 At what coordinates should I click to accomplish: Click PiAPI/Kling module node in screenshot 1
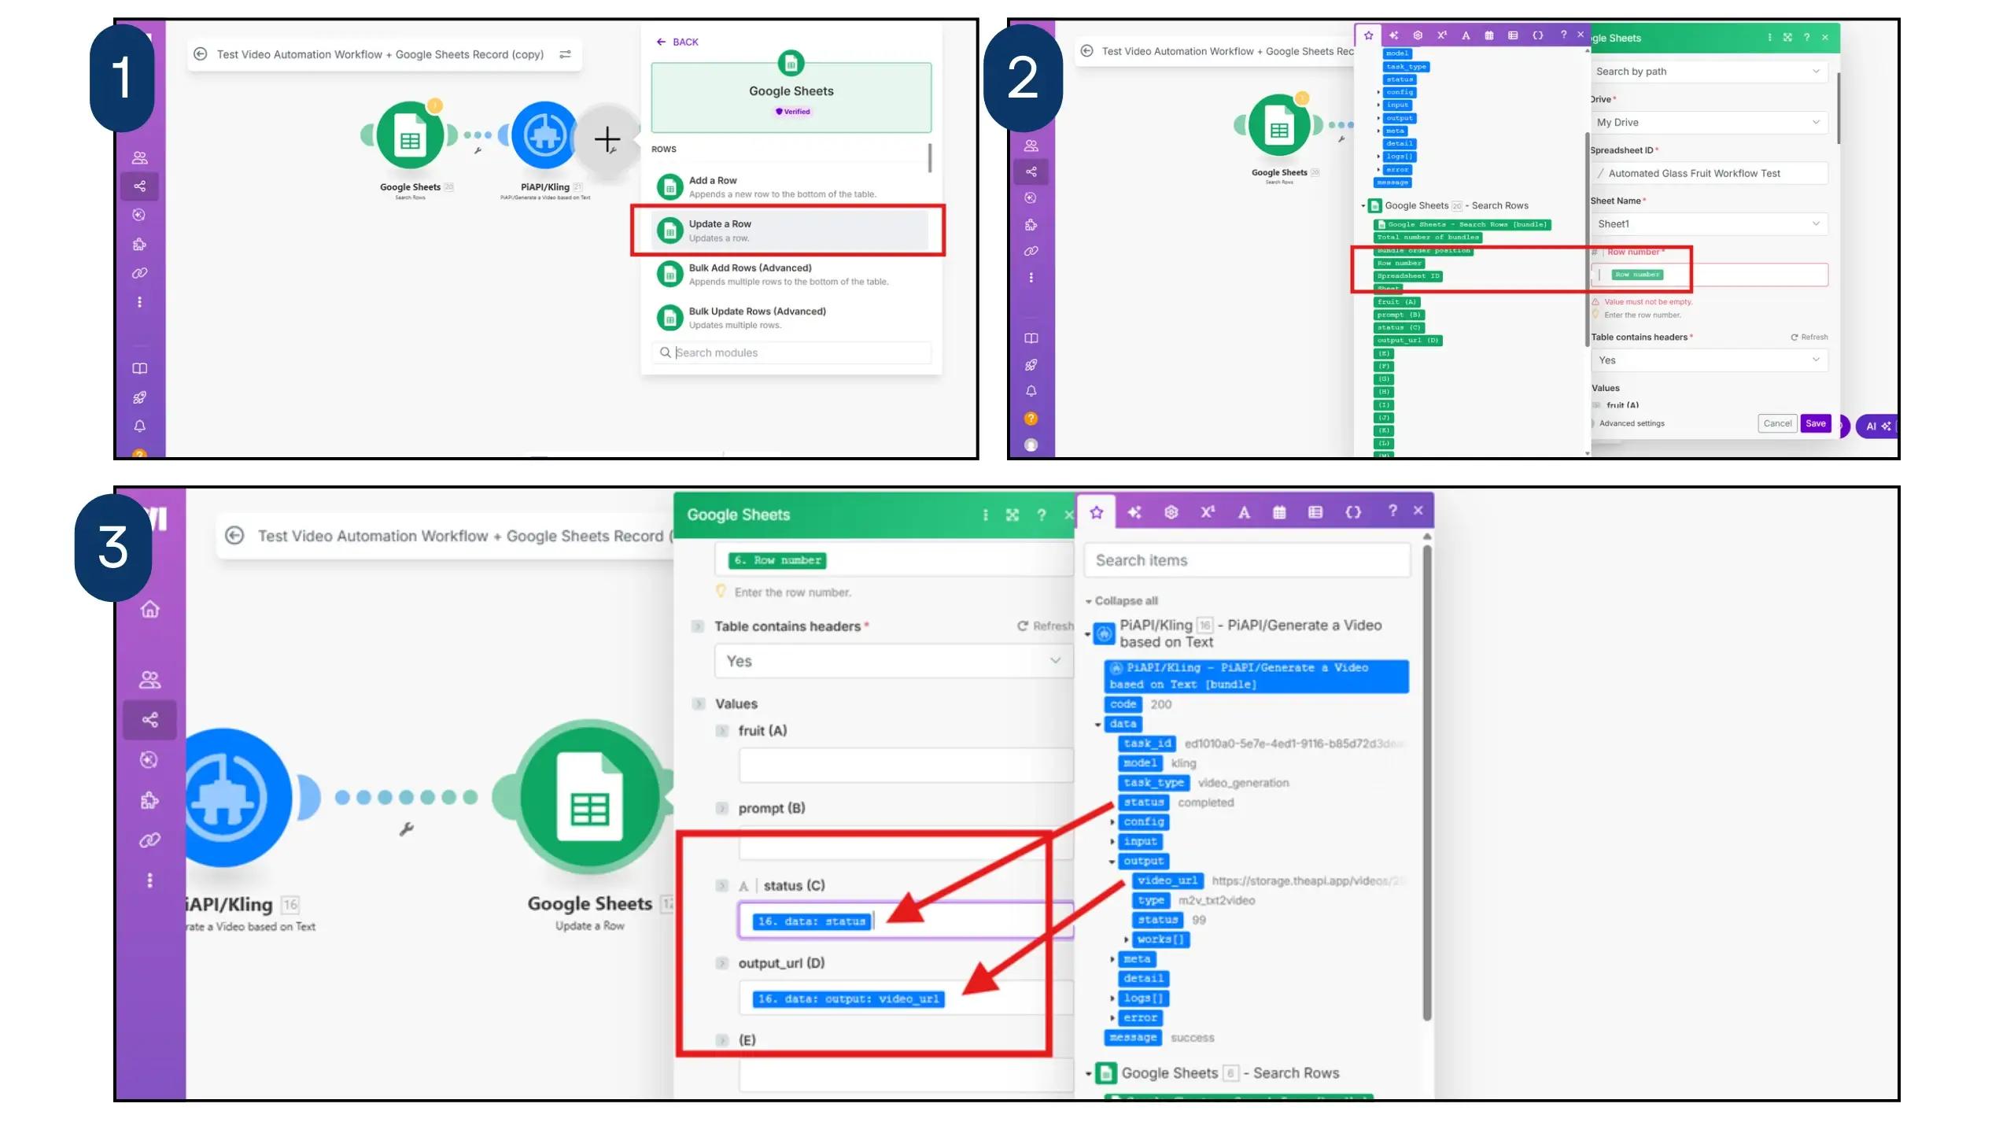point(544,135)
